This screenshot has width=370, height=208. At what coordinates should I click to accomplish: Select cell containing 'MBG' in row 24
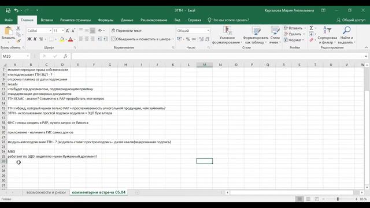15,151
